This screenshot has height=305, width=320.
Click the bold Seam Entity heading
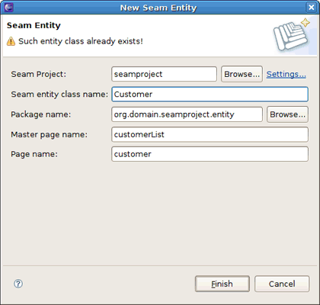pos(34,25)
